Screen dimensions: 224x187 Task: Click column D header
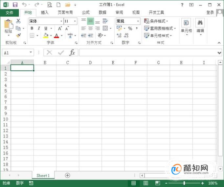tap(90, 63)
